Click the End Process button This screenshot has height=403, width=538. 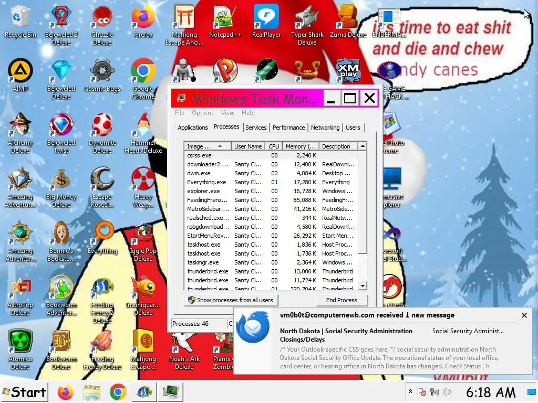click(342, 300)
